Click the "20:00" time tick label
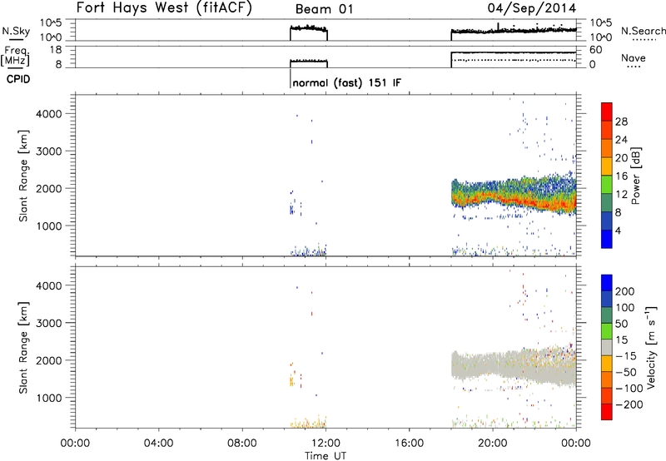 click(x=493, y=444)
